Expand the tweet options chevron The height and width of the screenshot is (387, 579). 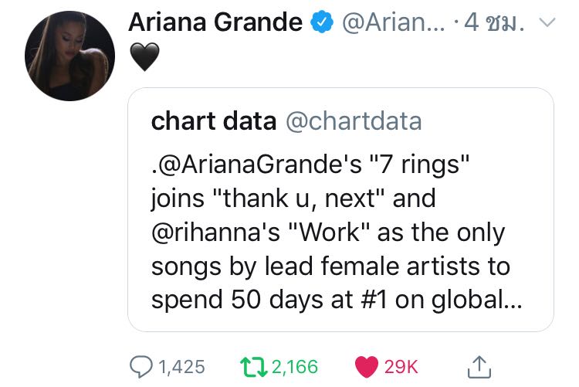click(547, 23)
